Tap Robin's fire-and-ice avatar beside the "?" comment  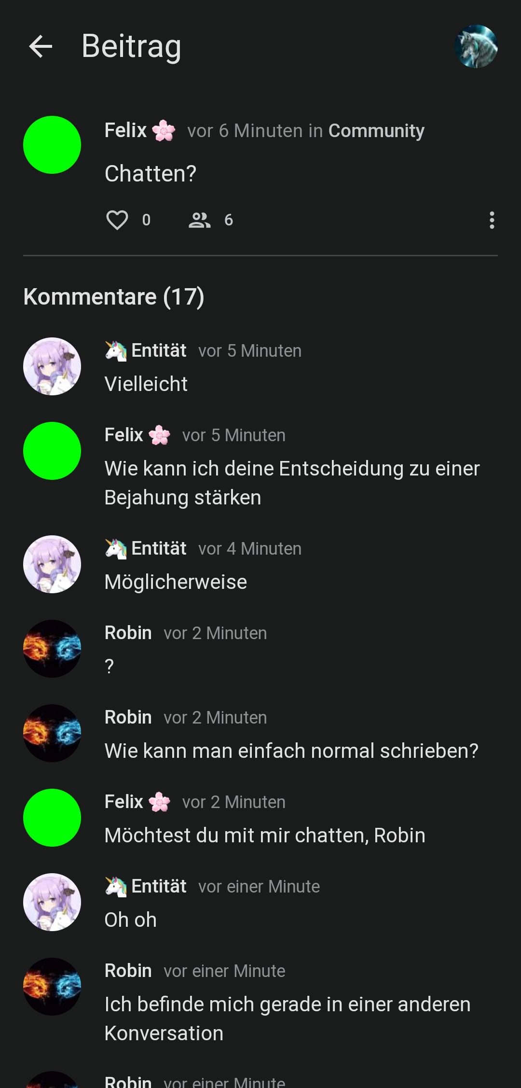coord(52,649)
